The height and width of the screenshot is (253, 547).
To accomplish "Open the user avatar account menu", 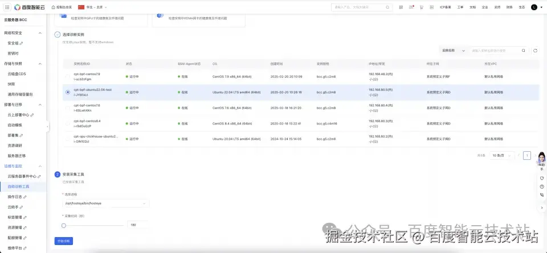I will point(534,7).
